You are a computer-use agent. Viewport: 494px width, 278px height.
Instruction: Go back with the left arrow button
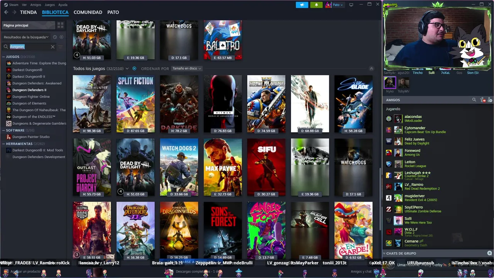click(x=6, y=12)
